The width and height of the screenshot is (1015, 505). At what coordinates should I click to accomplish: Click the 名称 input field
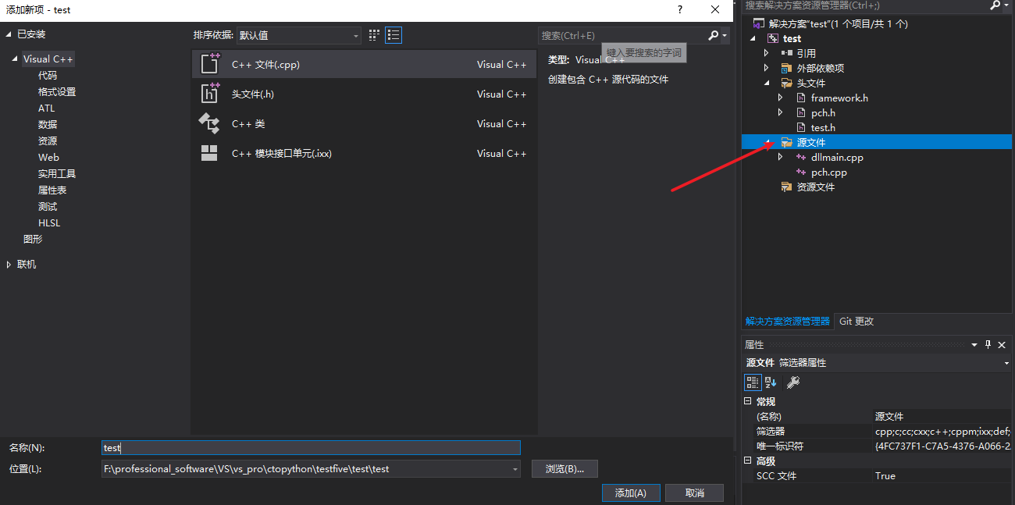tap(311, 447)
